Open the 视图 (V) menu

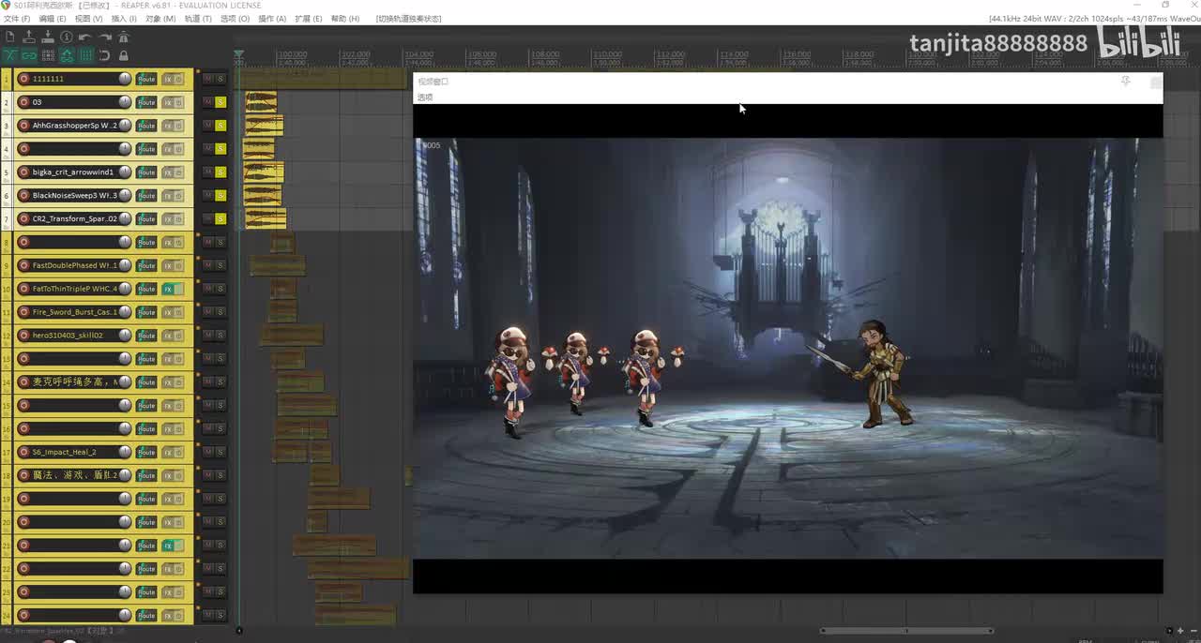coord(88,19)
